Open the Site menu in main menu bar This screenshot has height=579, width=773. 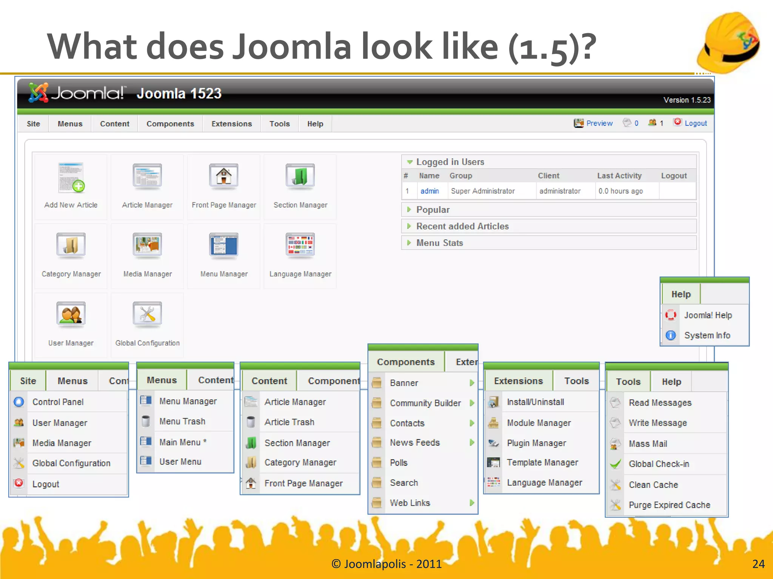[34, 124]
